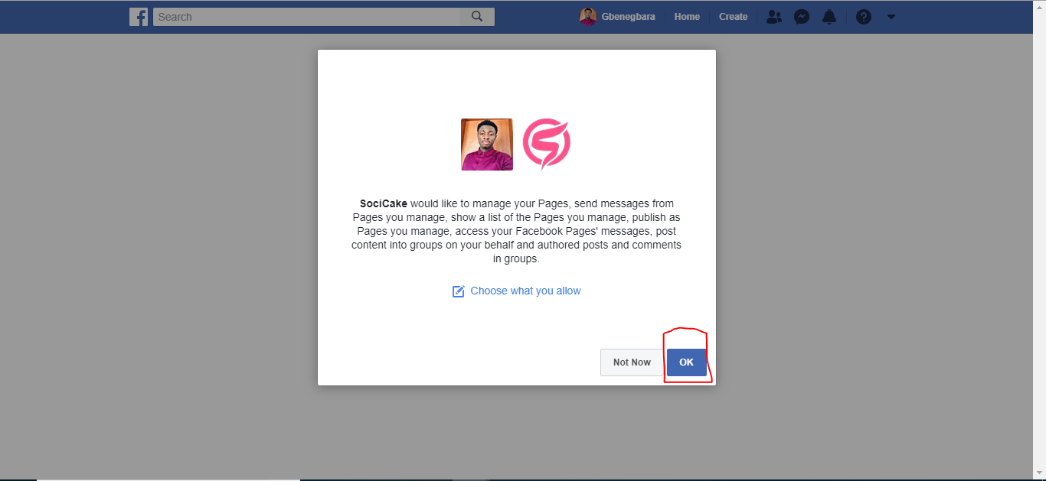Click the search magnifier button
The width and height of the screenshot is (1046, 481).
click(x=477, y=17)
